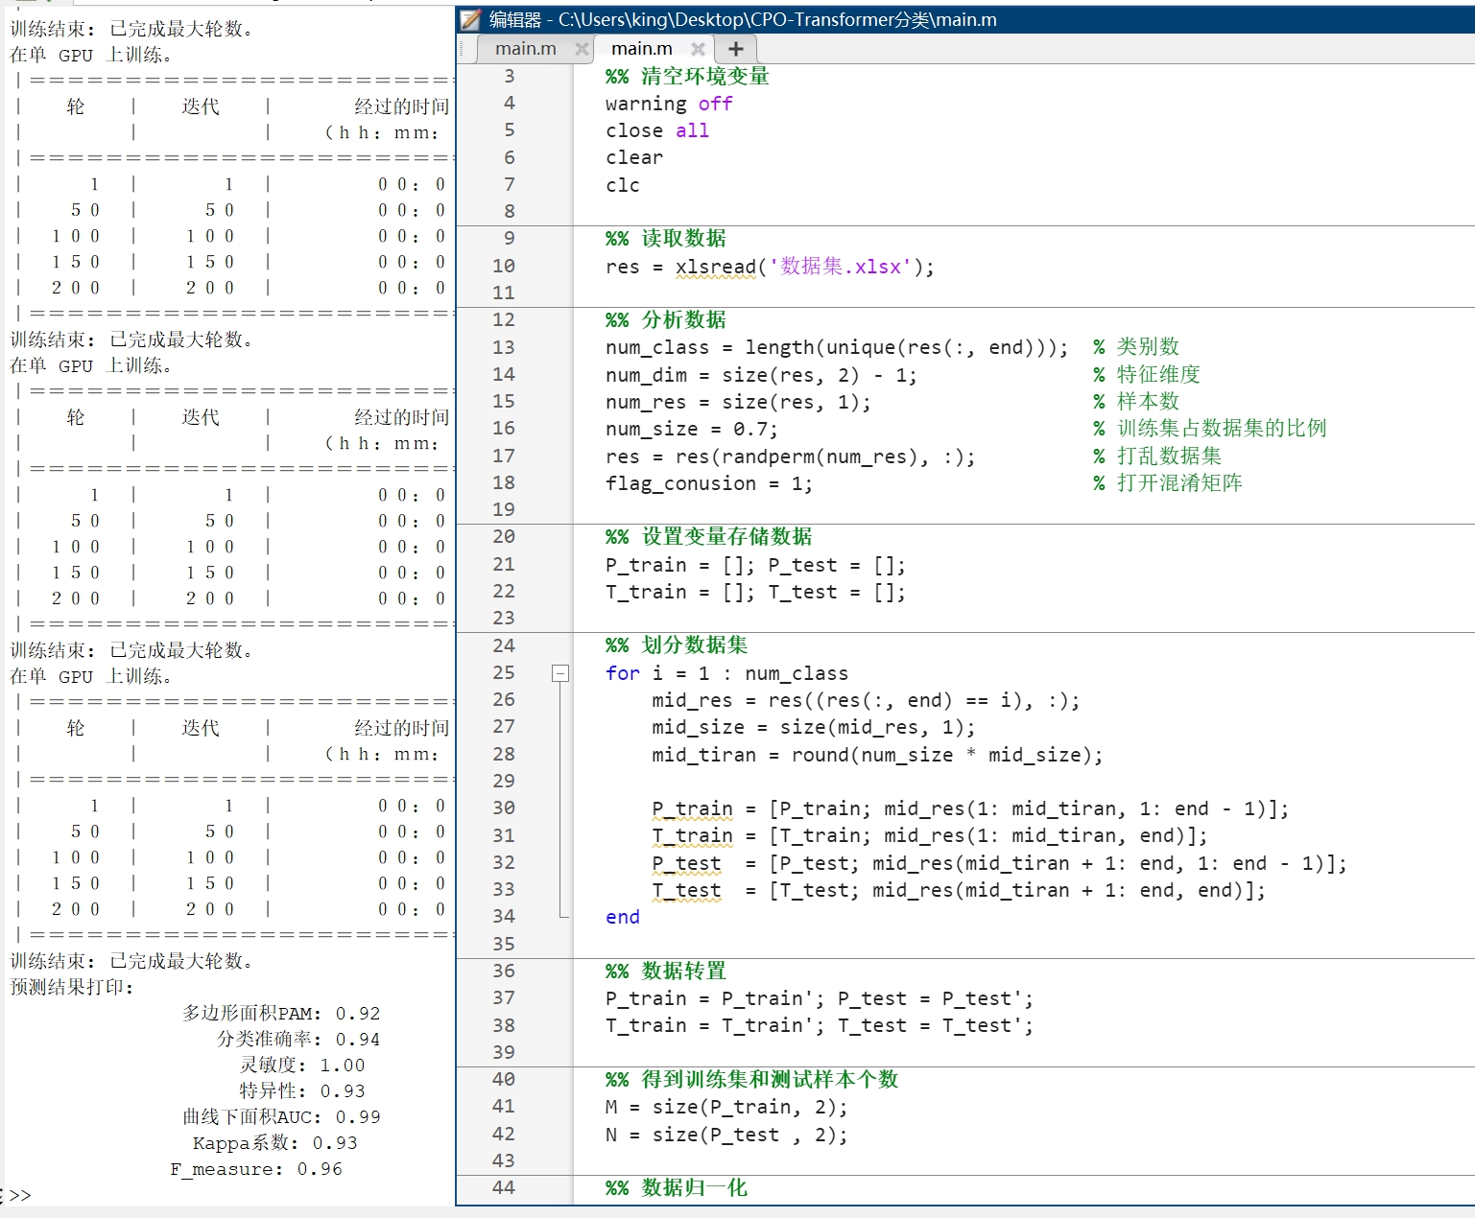Click the 'for' keyword on line 25
1475x1218 pixels.
point(623,673)
